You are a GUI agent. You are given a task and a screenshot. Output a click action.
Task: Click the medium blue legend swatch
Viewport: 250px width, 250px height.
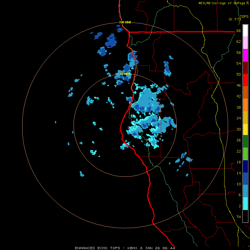click(x=245, y=179)
